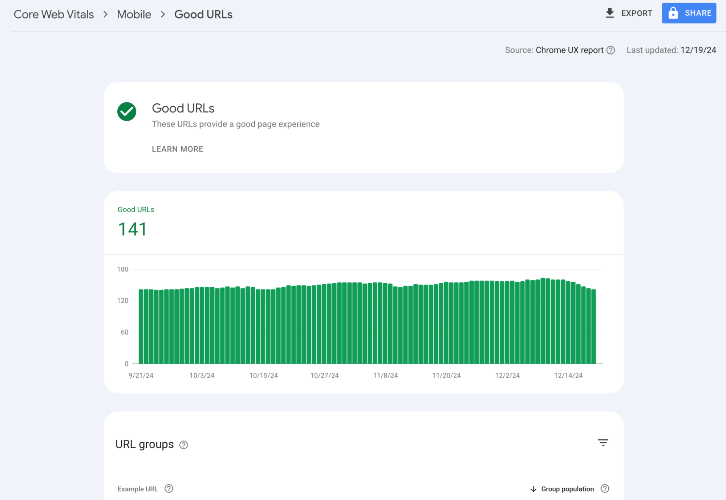Expand the Group population column sorter
Image resolution: width=726 pixels, height=500 pixels.
coord(567,489)
